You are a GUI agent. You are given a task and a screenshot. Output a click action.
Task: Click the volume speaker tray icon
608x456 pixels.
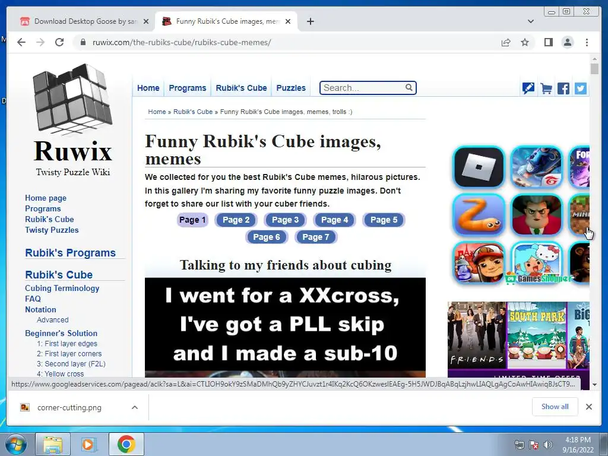pyautogui.click(x=548, y=445)
